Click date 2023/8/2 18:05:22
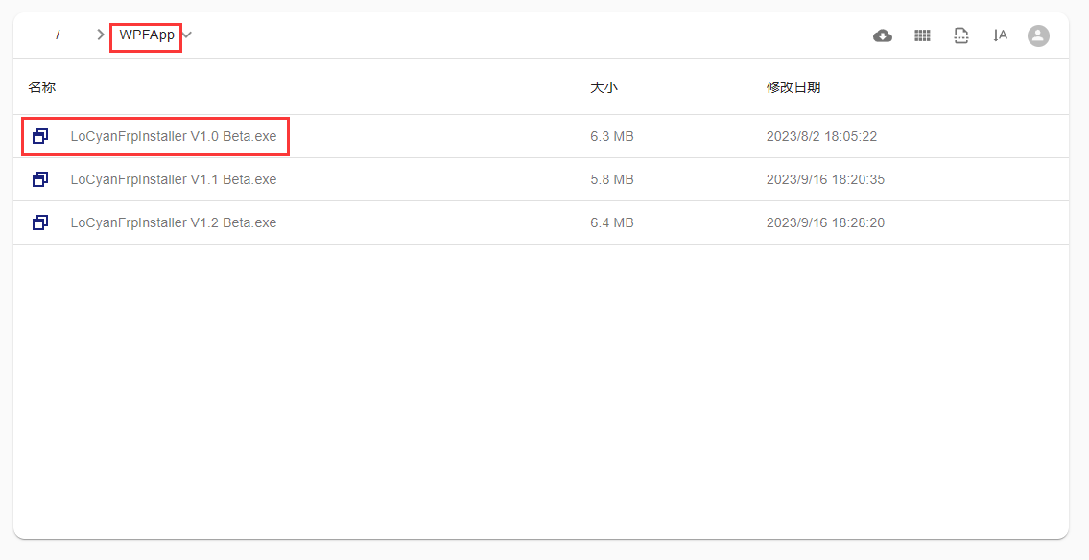 tap(821, 136)
